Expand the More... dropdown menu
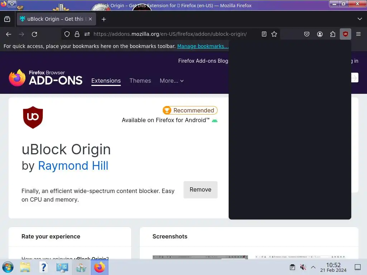This screenshot has width=367, height=275. [172, 81]
